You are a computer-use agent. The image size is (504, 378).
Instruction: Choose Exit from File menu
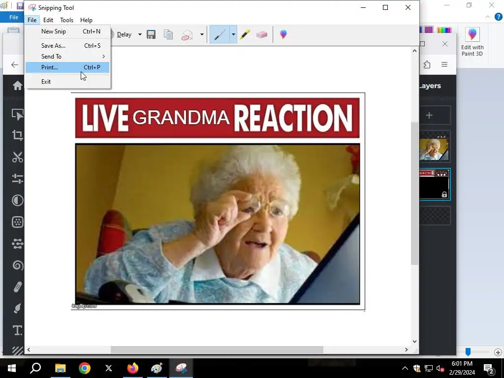[x=67, y=82]
